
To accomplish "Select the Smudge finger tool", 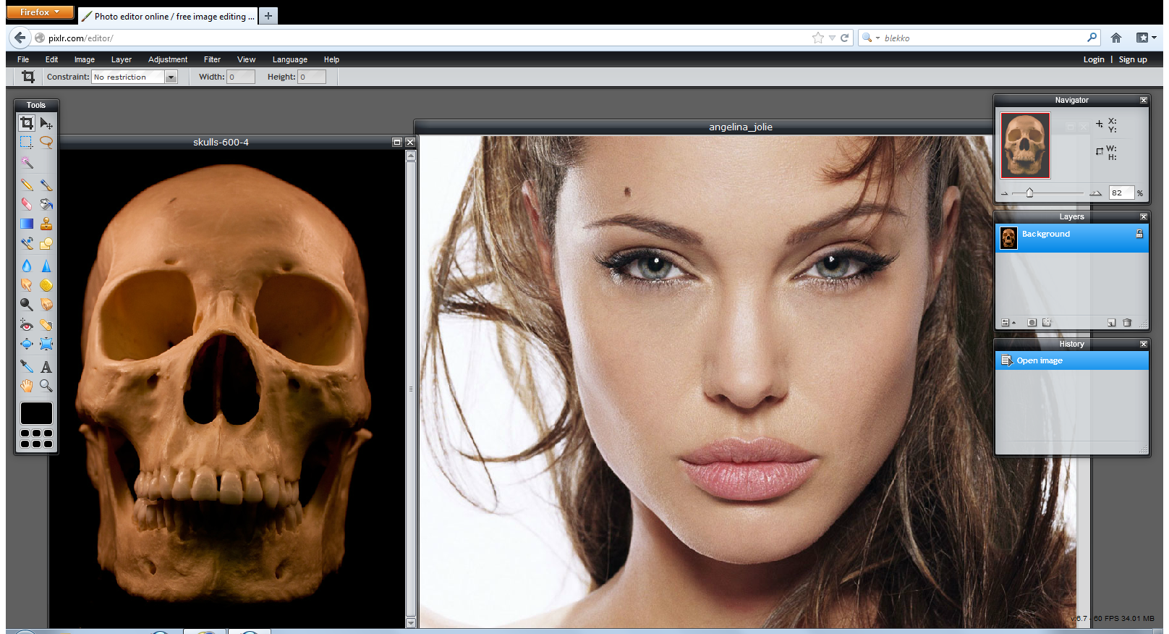I will point(27,285).
